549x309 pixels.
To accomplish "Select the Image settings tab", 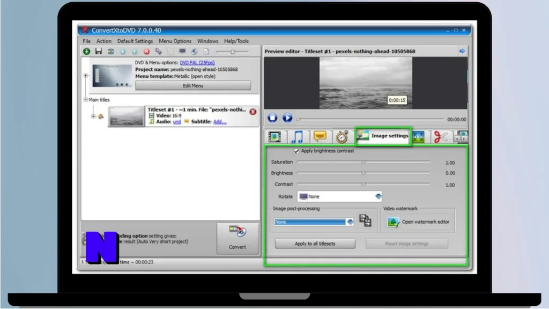I will click(x=383, y=136).
